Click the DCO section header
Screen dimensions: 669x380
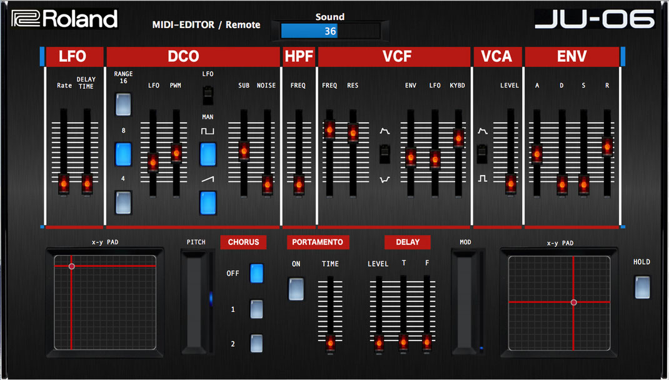pyautogui.click(x=193, y=57)
